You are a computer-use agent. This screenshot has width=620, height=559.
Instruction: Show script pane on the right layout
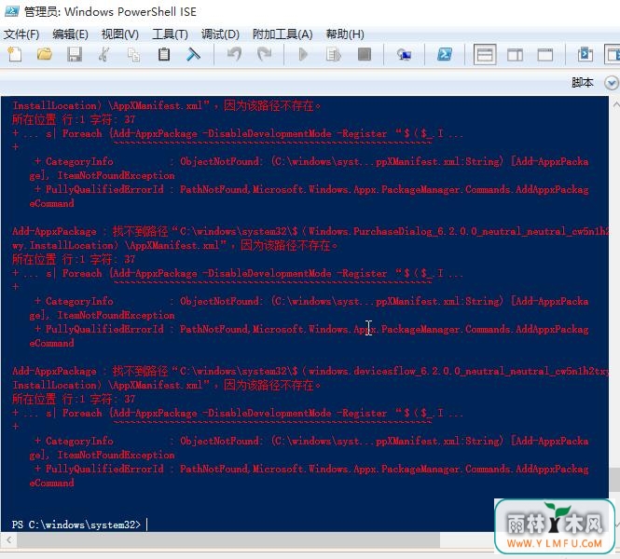point(515,55)
